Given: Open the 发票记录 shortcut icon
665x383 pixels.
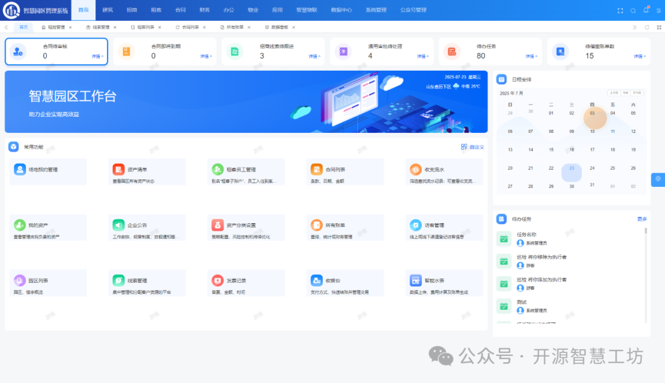Looking at the screenshot, I should tap(217, 280).
